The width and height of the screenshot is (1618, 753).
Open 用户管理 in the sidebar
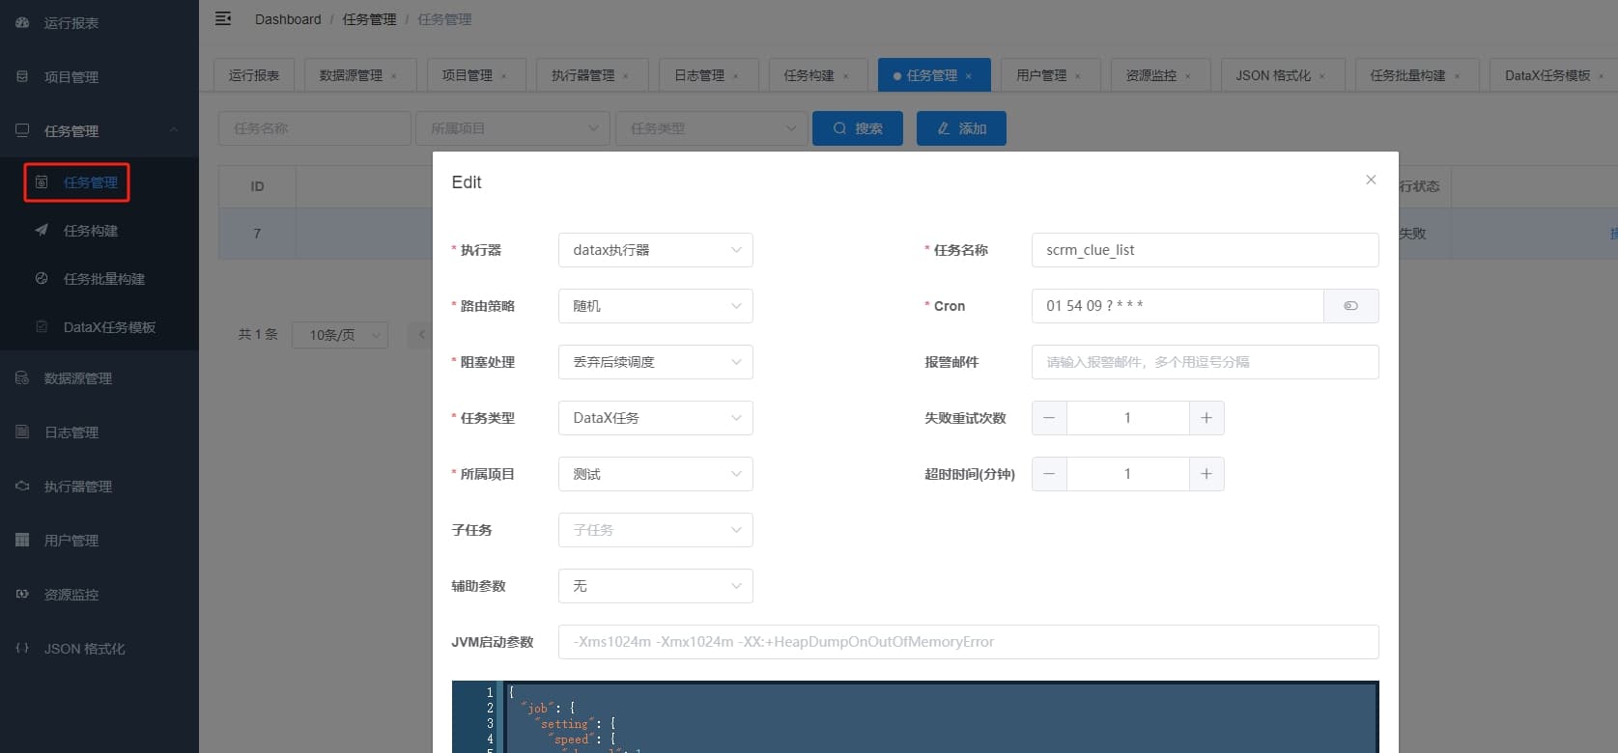coord(99,541)
